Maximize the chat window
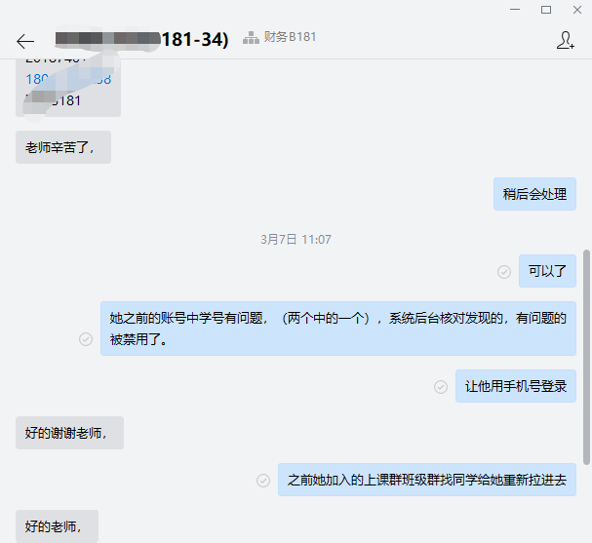The height and width of the screenshot is (543, 592). 546,10
